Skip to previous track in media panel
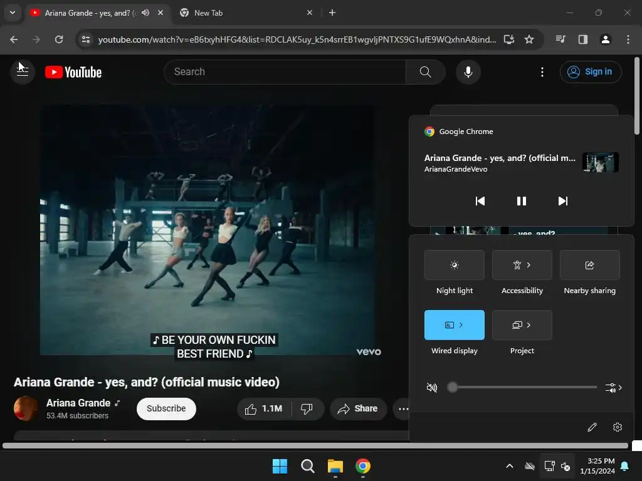The height and width of the screenshot is (481, 642). (480, 201)
